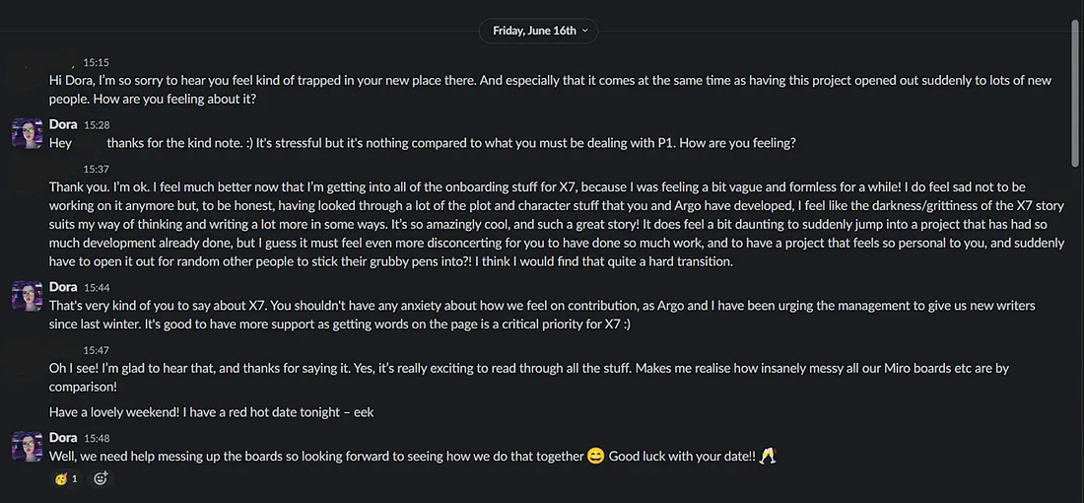Image resolution: width=1084 pixels, height=503 pixels.
Task: Click the 15:47 message timestamp
Action: (96, 350)
